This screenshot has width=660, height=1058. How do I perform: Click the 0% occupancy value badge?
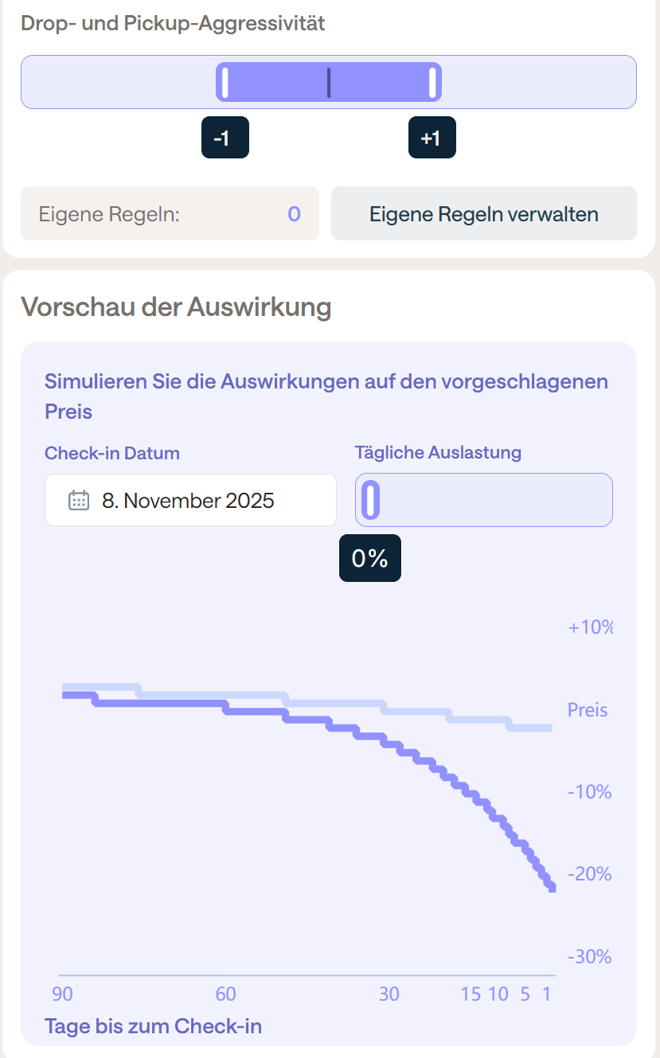coord(369,558)
